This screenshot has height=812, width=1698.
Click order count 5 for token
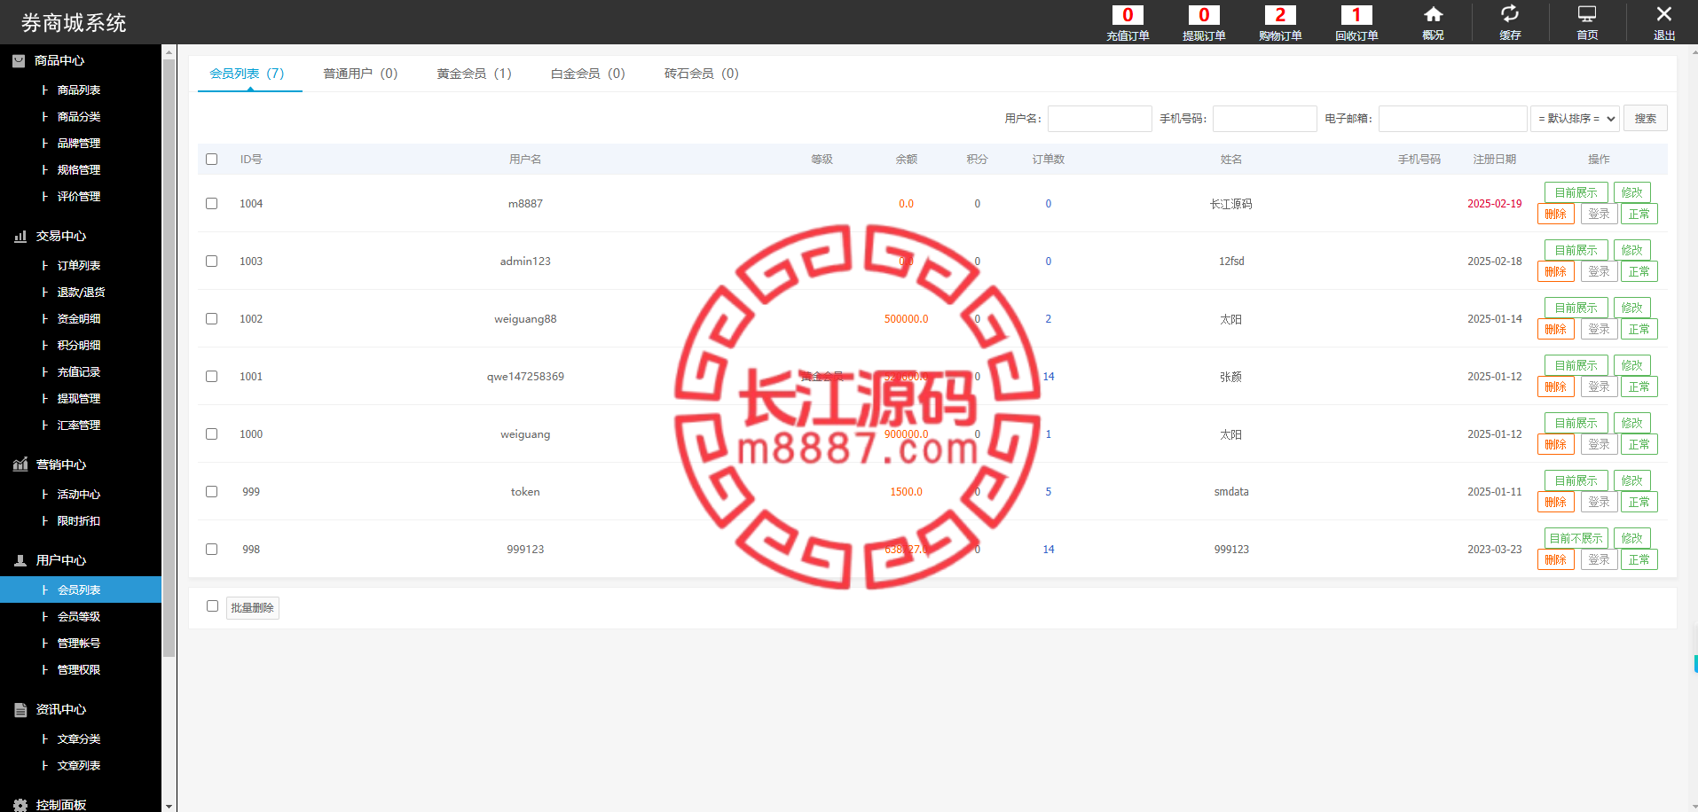[1048, 492]
